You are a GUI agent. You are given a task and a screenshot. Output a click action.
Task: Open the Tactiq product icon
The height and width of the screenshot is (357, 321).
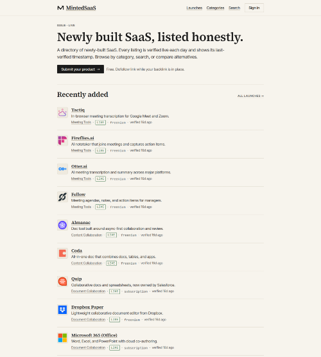pos(62,113)
